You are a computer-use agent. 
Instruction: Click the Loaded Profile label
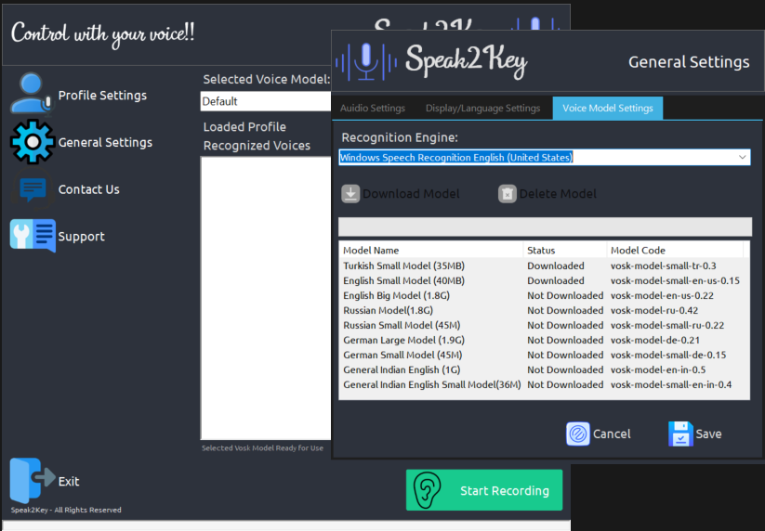coord(244,126)
